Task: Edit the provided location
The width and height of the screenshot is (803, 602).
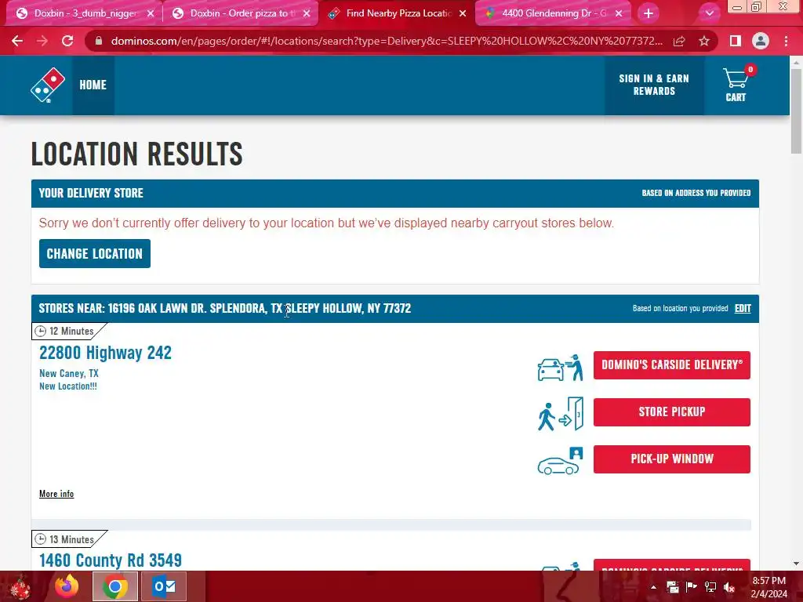Action: click(x=743, y=308)
